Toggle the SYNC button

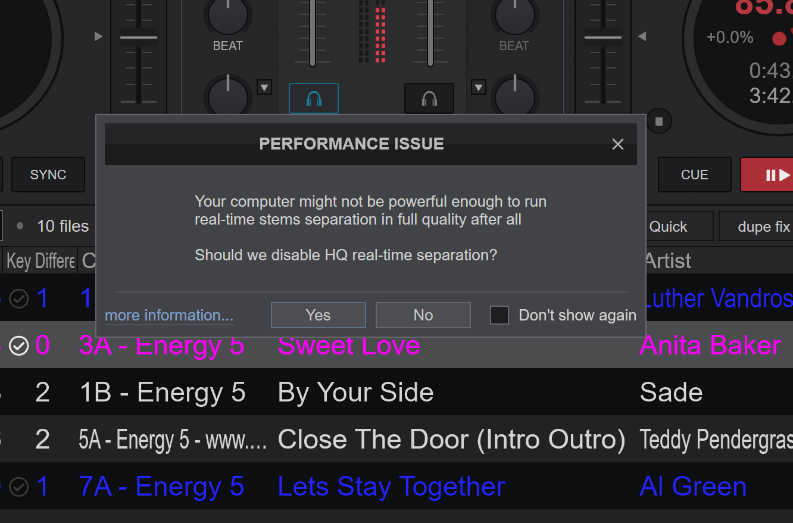click(48, 175)
